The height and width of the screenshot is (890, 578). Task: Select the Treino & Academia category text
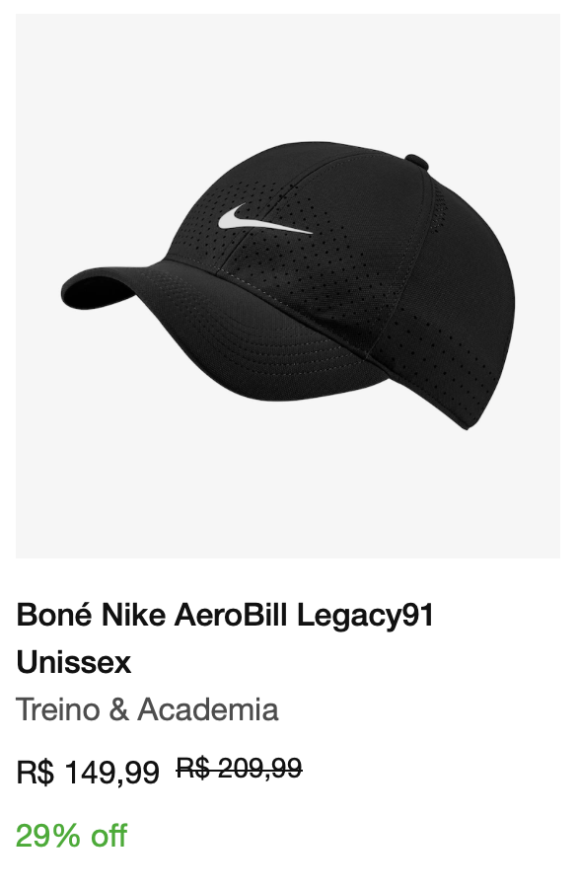click(147, 709)
